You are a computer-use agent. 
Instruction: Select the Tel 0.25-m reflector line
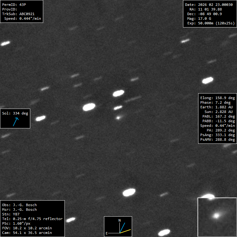click(x=32, y=219)
